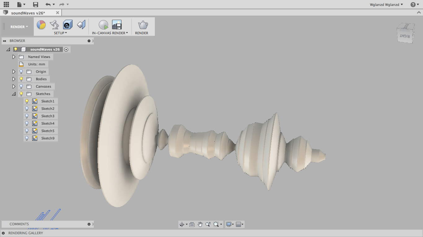423x237 pixels.
Task: Open the Wglanzd Wglanzd account dropdown
Action: click(x=386, y=5)
